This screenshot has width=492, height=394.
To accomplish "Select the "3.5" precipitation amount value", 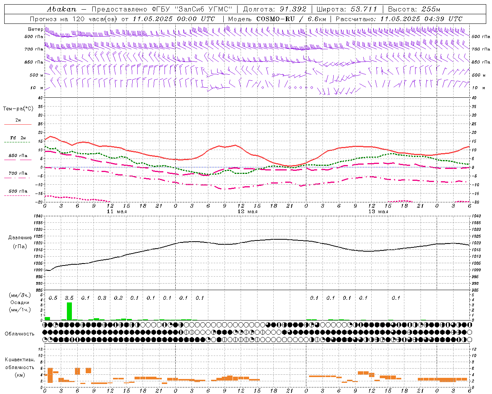I will 69,298.
